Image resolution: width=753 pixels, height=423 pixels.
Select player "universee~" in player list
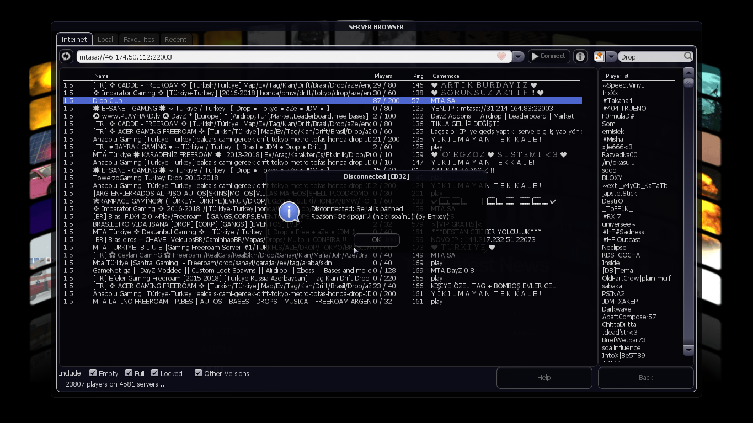coord(619,224)
